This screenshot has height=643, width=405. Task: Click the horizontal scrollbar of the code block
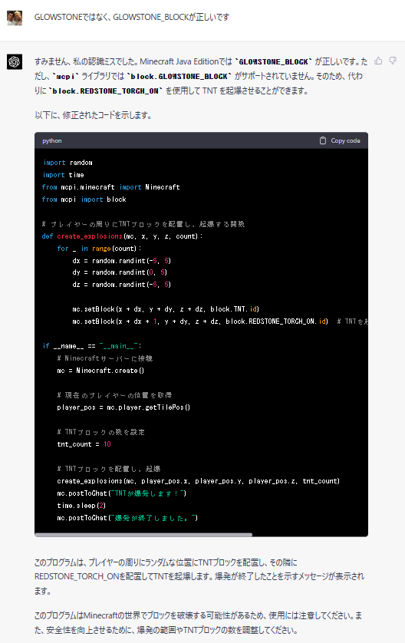click(143, 535)
